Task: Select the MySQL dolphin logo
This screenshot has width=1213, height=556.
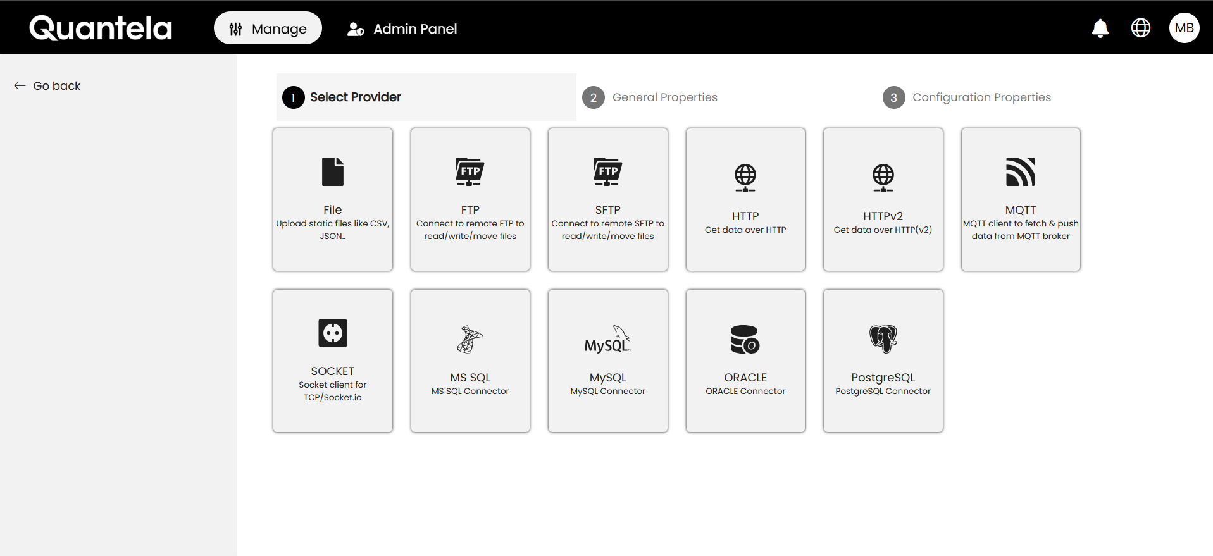Action: click(607, 339)
